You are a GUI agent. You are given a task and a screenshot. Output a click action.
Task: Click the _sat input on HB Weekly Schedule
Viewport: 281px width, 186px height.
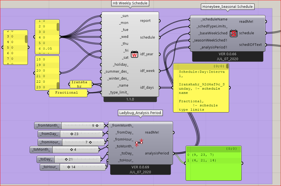tap(125, 58)
